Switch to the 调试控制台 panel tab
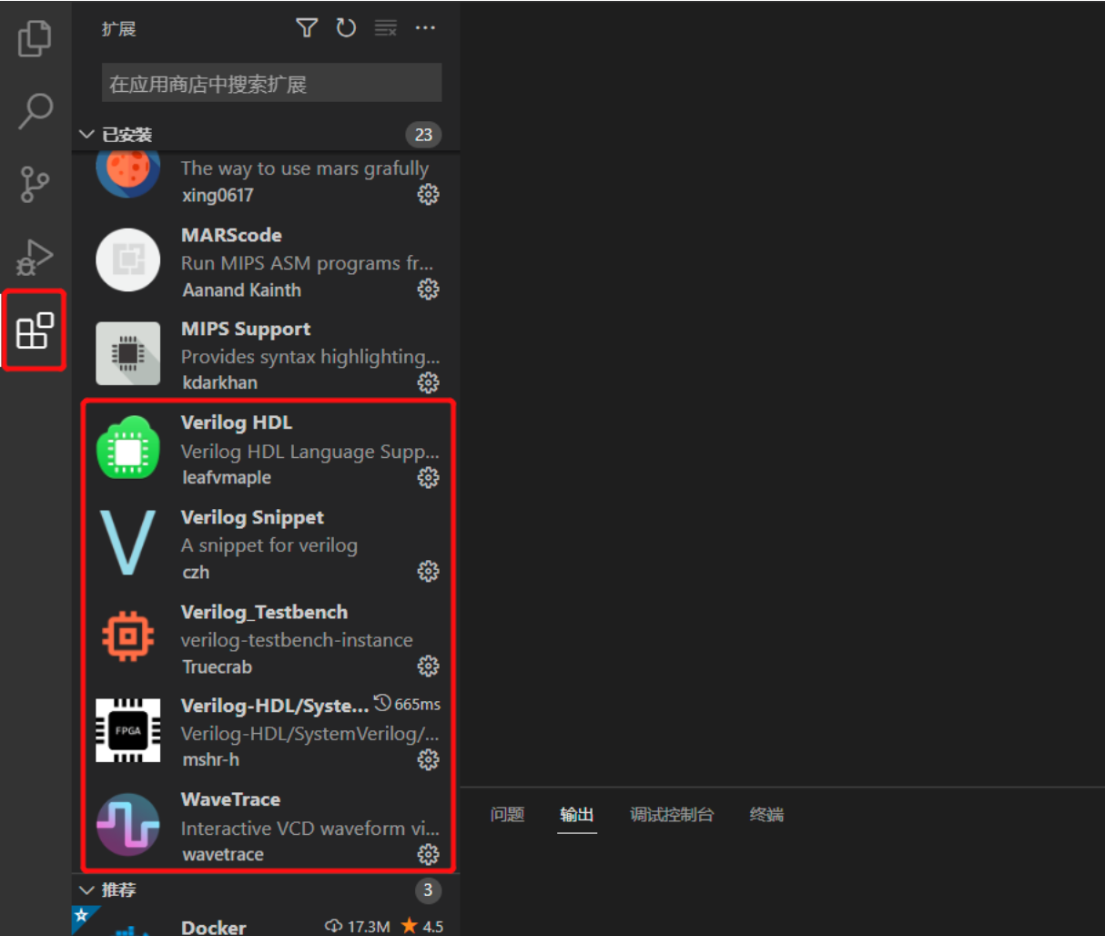 672,814
